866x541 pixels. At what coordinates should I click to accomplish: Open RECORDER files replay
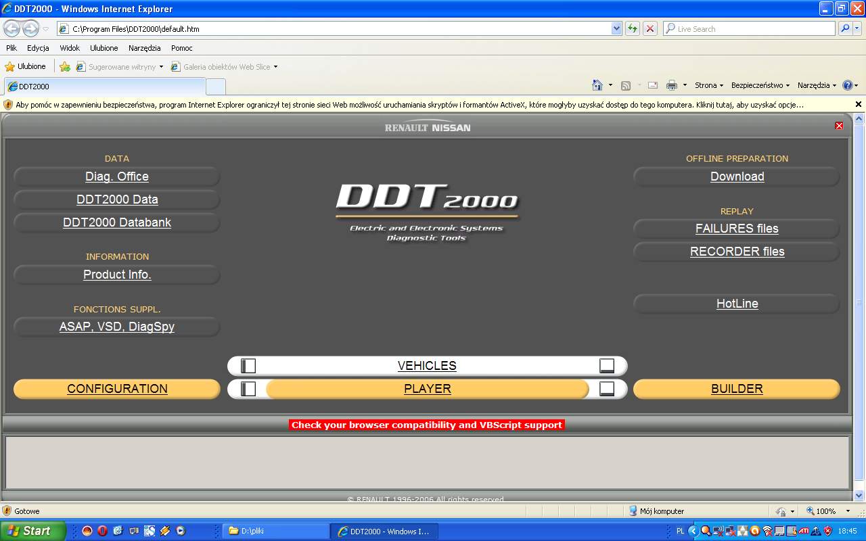737,252
